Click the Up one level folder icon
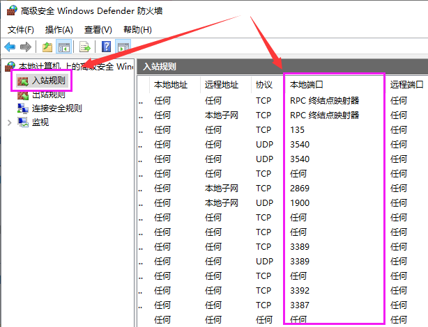Viewport: 428px width, 327px height. [x=47, y=47]
